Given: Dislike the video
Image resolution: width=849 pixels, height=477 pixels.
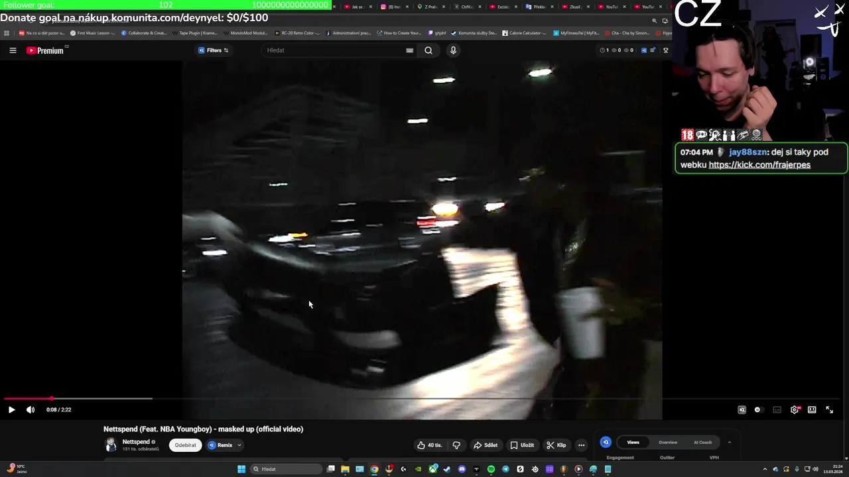Looking at the screenshot, I should click(x=456, y=445).
